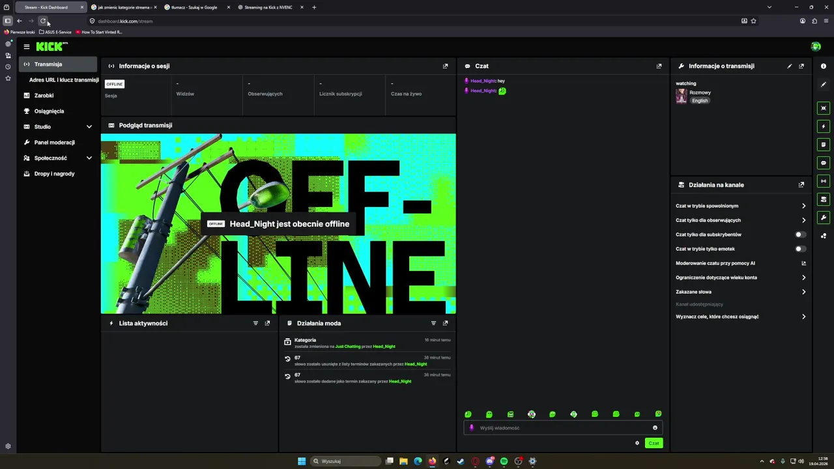
Task: Toggle the focus-frame widget in right rail
Action: pyautogui.click(x=824, y=108)
